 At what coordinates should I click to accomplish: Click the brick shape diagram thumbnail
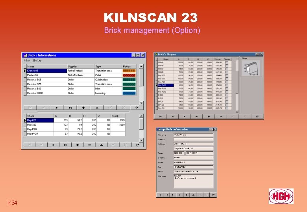251,68
